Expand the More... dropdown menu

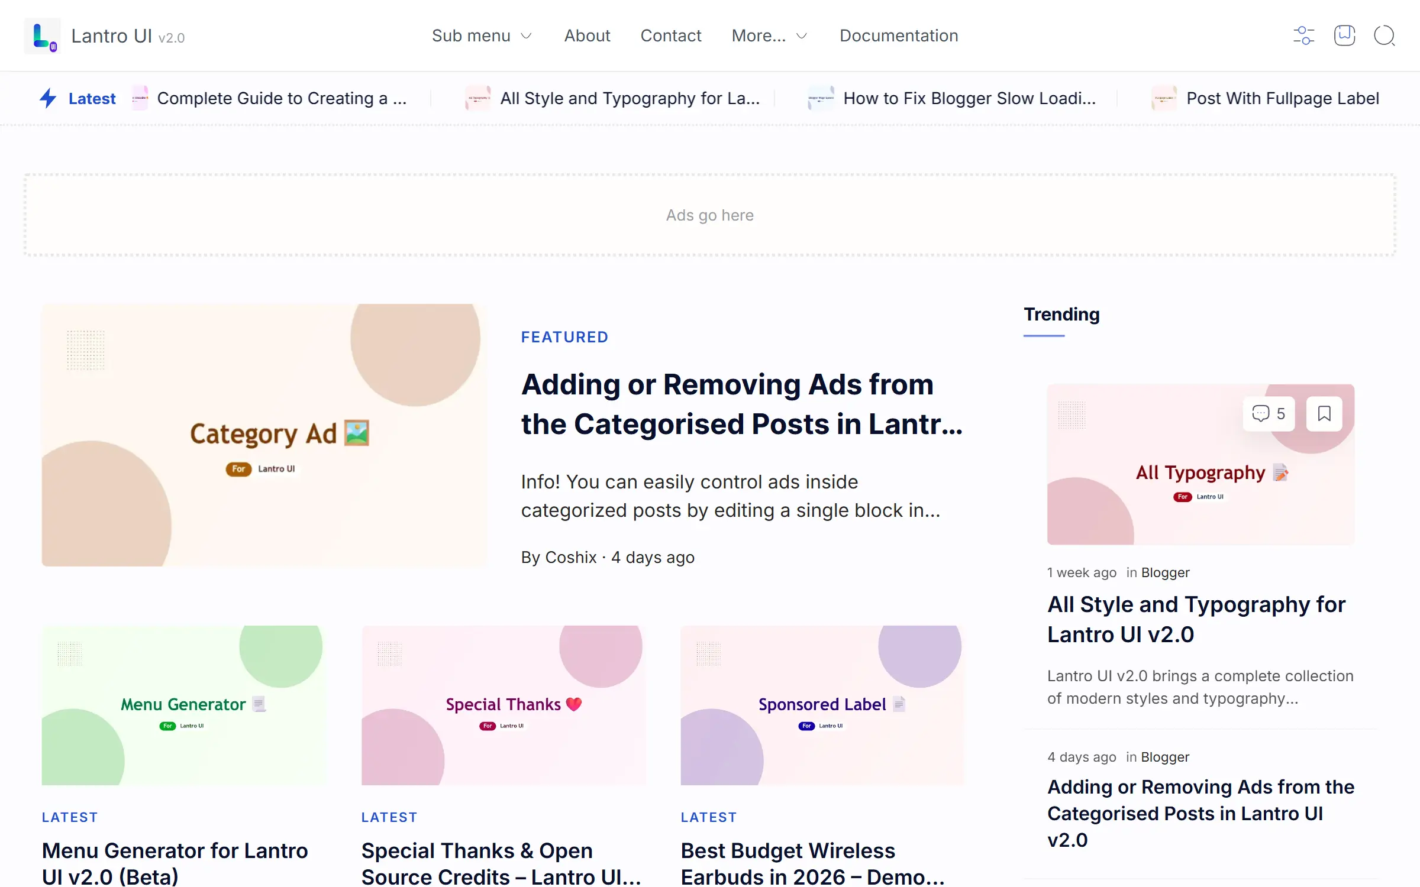click(769, 36)
